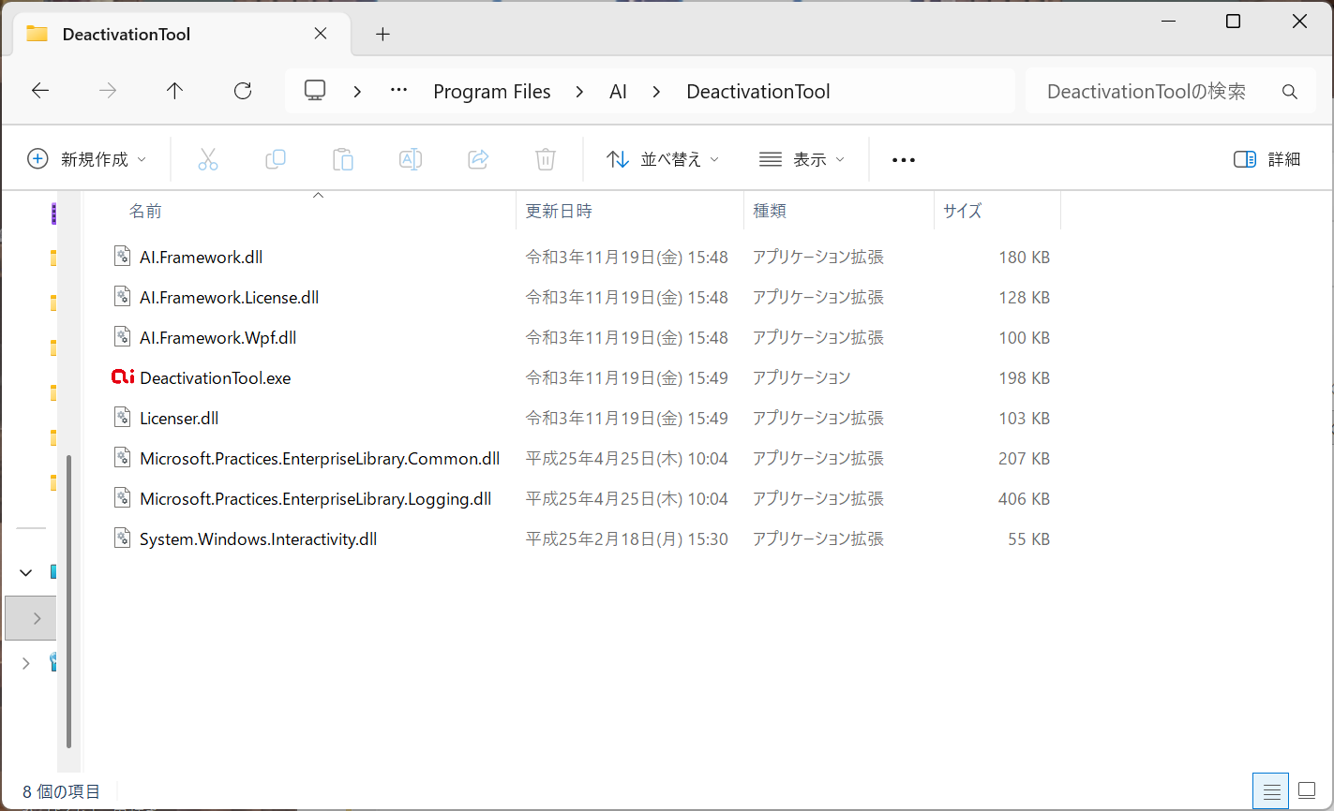Open a new tab with plus button

tap(382, 35)
